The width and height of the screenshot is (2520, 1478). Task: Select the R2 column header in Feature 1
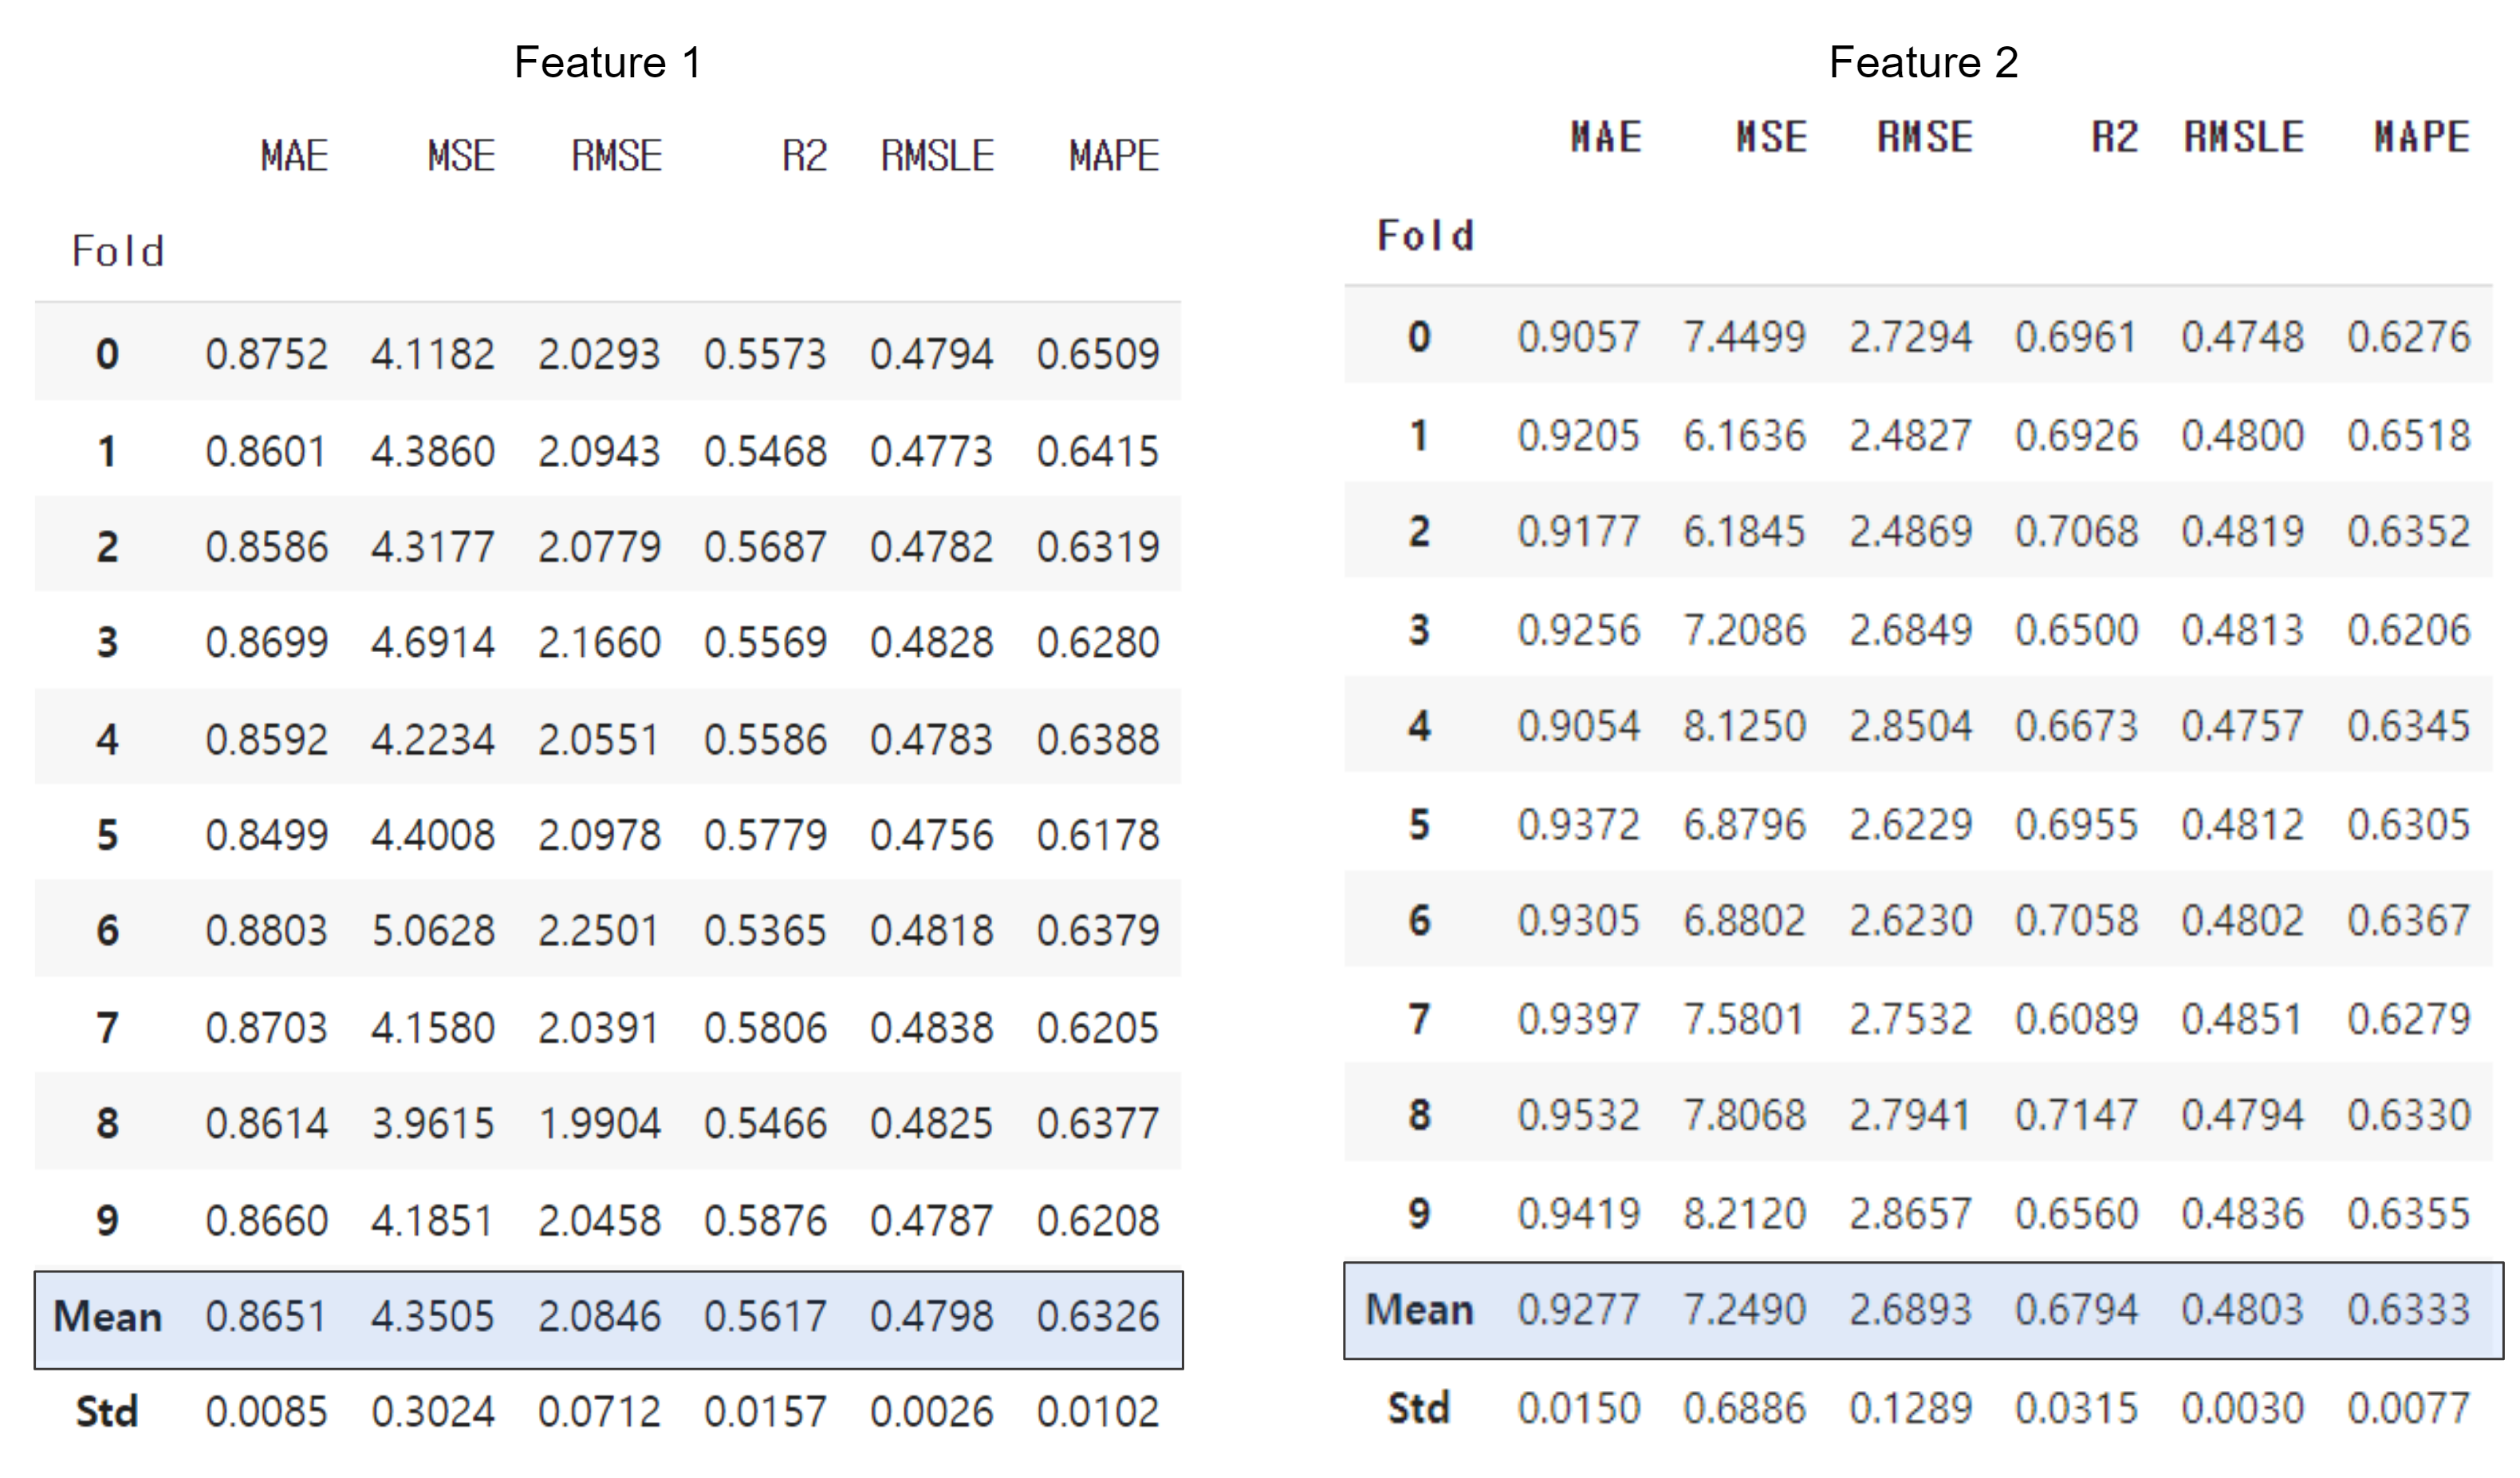804,156
